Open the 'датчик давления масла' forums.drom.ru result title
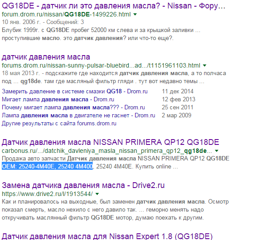The height and width of the screenshot is (240, 271). coord(46,57)
